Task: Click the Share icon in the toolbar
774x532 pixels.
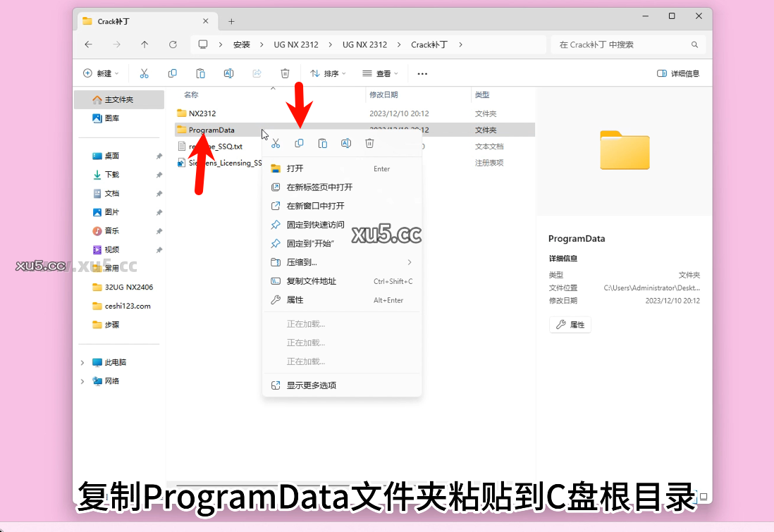Action: 256,73
